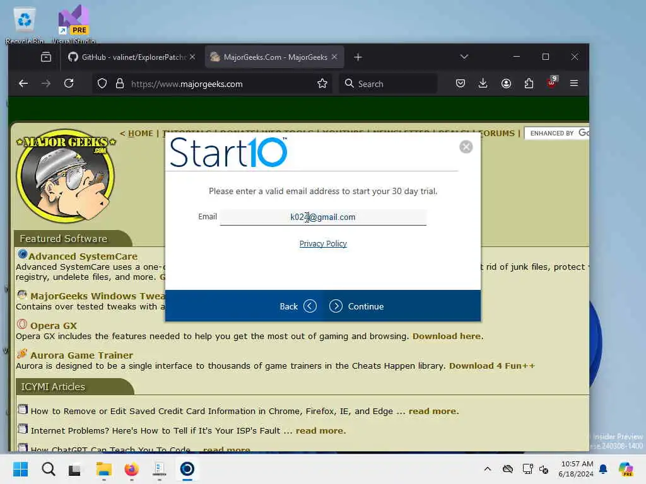Viewport: 646px width, 484px height.
Task: Open the taskbar clock and date
Action: pyautogui.click(x=577, y=469)
